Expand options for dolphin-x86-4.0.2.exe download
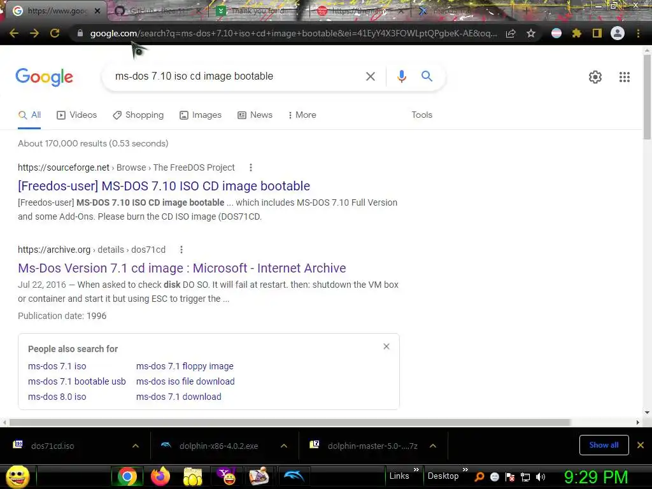The image size is (652, 489). (x=284, y=446)
